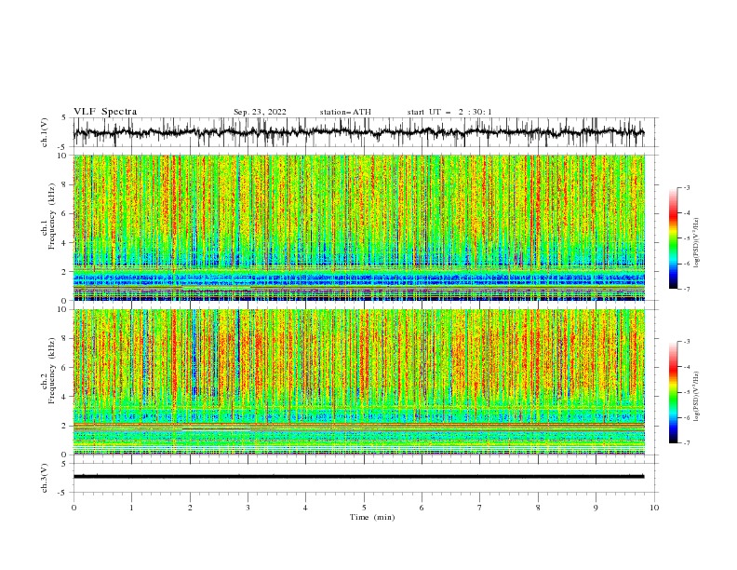The width and height of the screenshot is (737, 570).
Task: Click time axis tick label 1
Action: pyautogui.click(x=131, y=508)
